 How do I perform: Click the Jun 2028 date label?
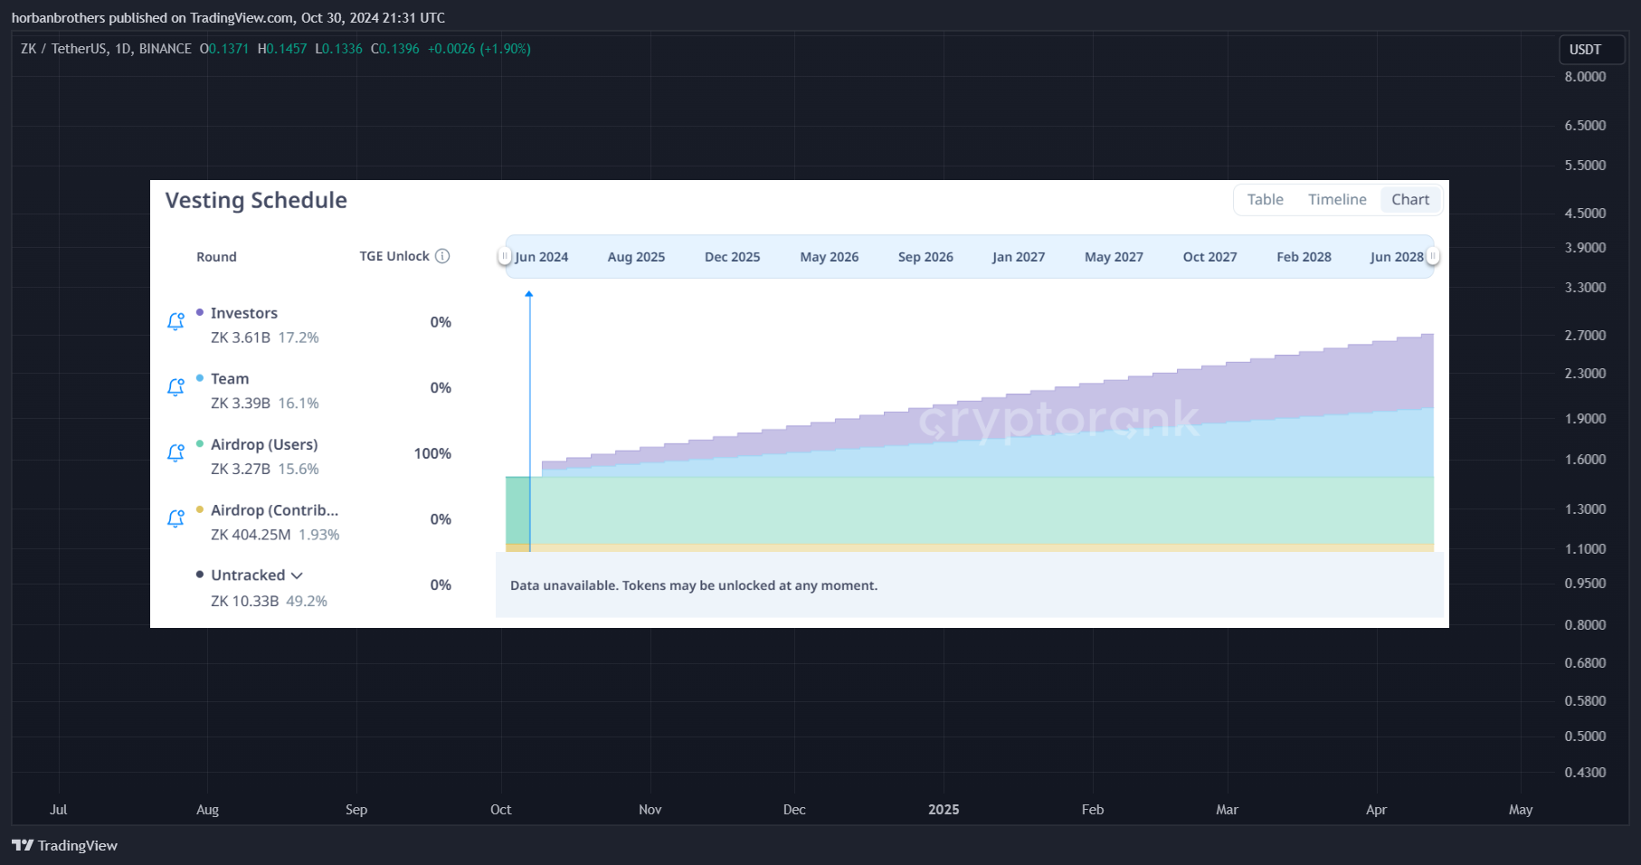pyautogui.click(x=1397, y=257)
